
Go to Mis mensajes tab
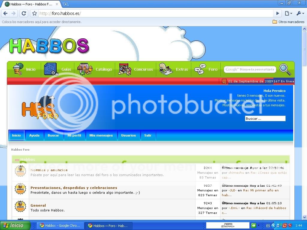tap(101, 135)
